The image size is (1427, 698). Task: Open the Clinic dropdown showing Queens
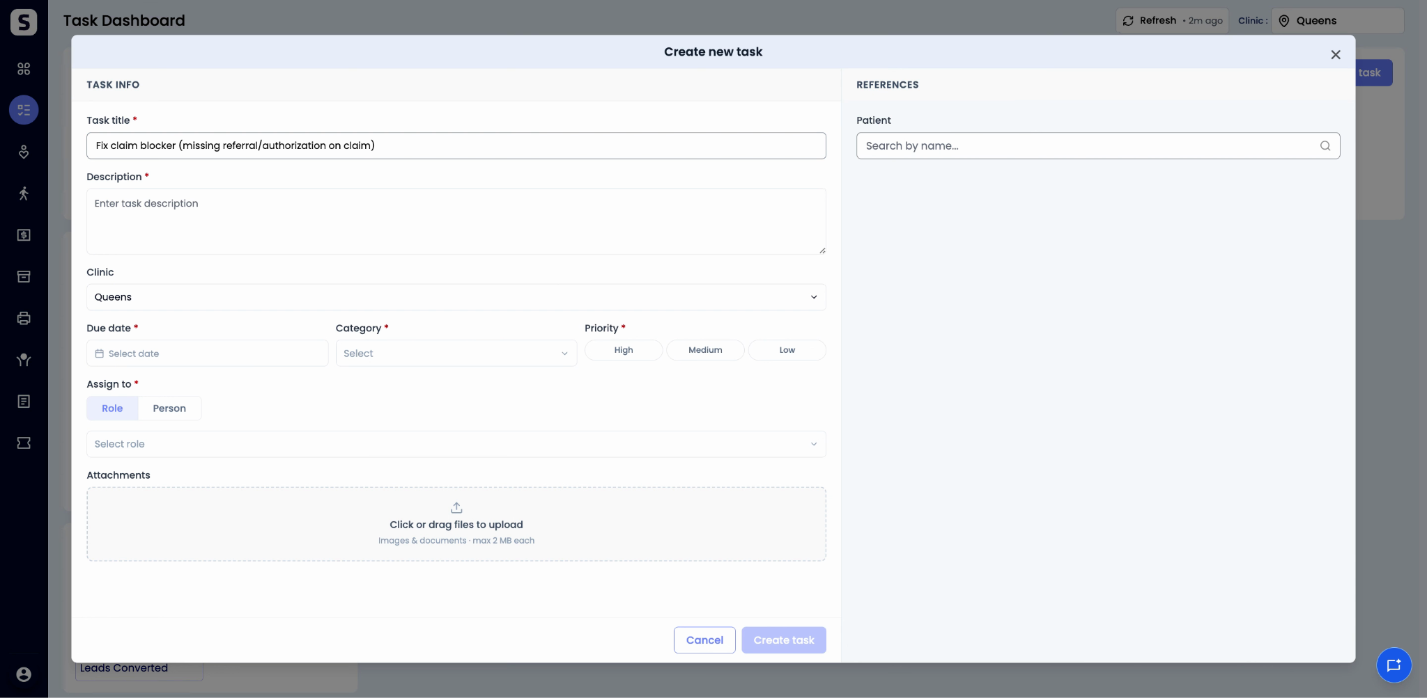coord(456,297)
